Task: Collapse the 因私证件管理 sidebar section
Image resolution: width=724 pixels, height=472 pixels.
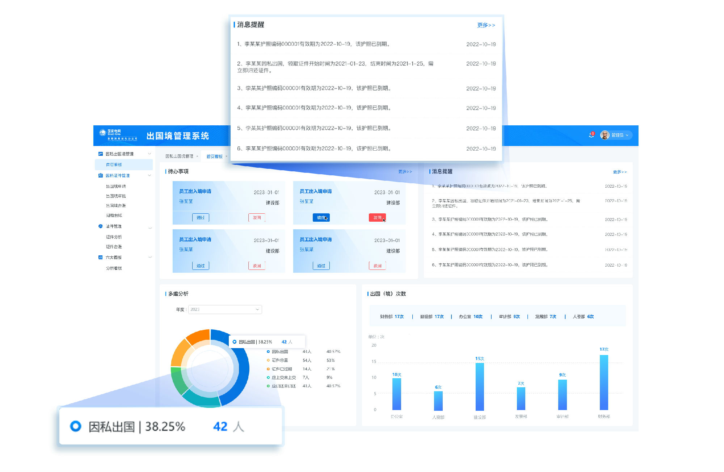Action: point(150,175)
